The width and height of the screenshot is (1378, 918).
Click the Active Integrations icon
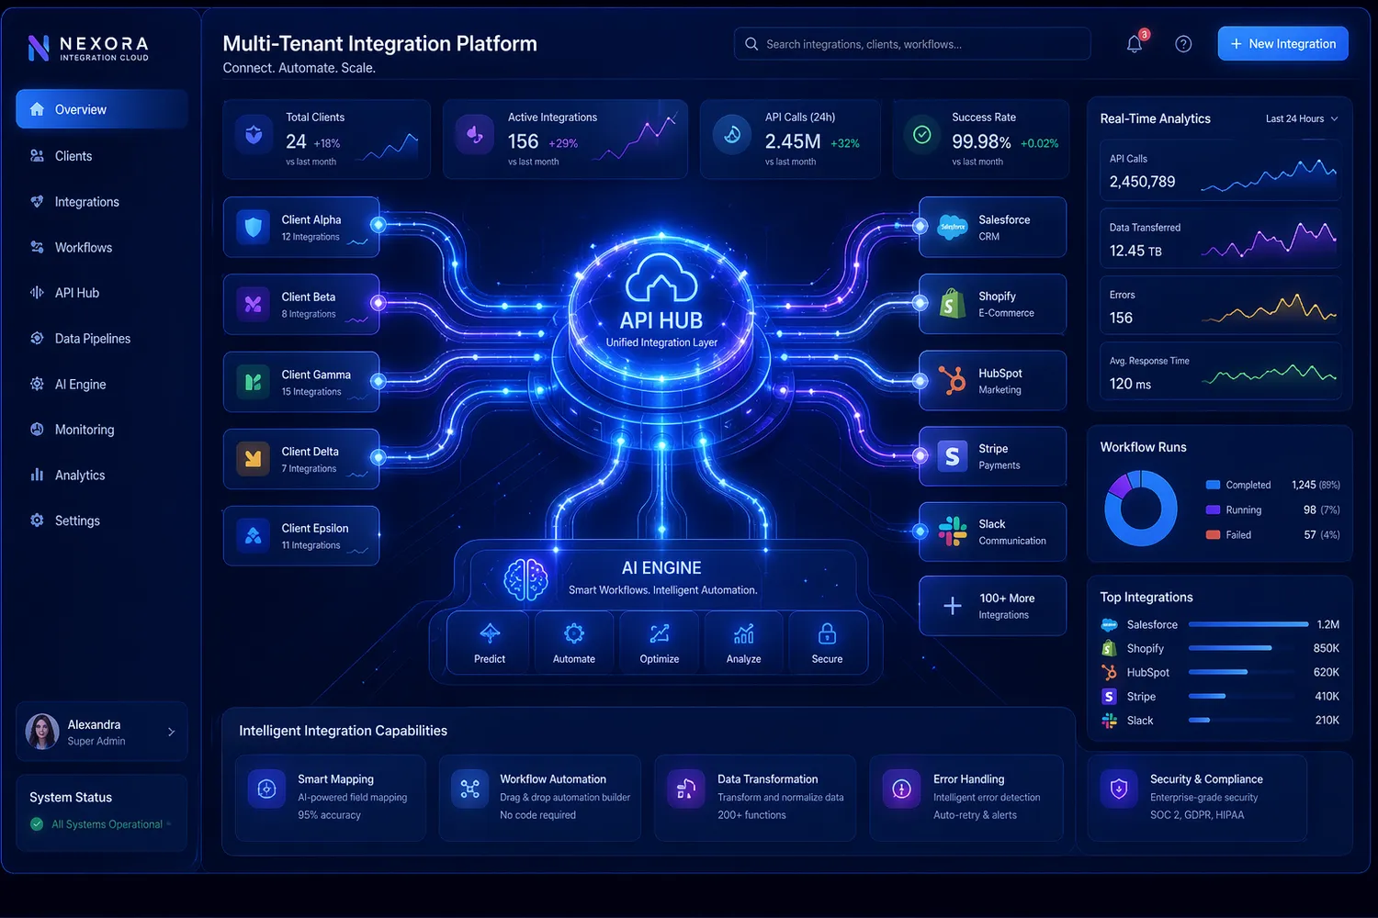tap(475, 135)
